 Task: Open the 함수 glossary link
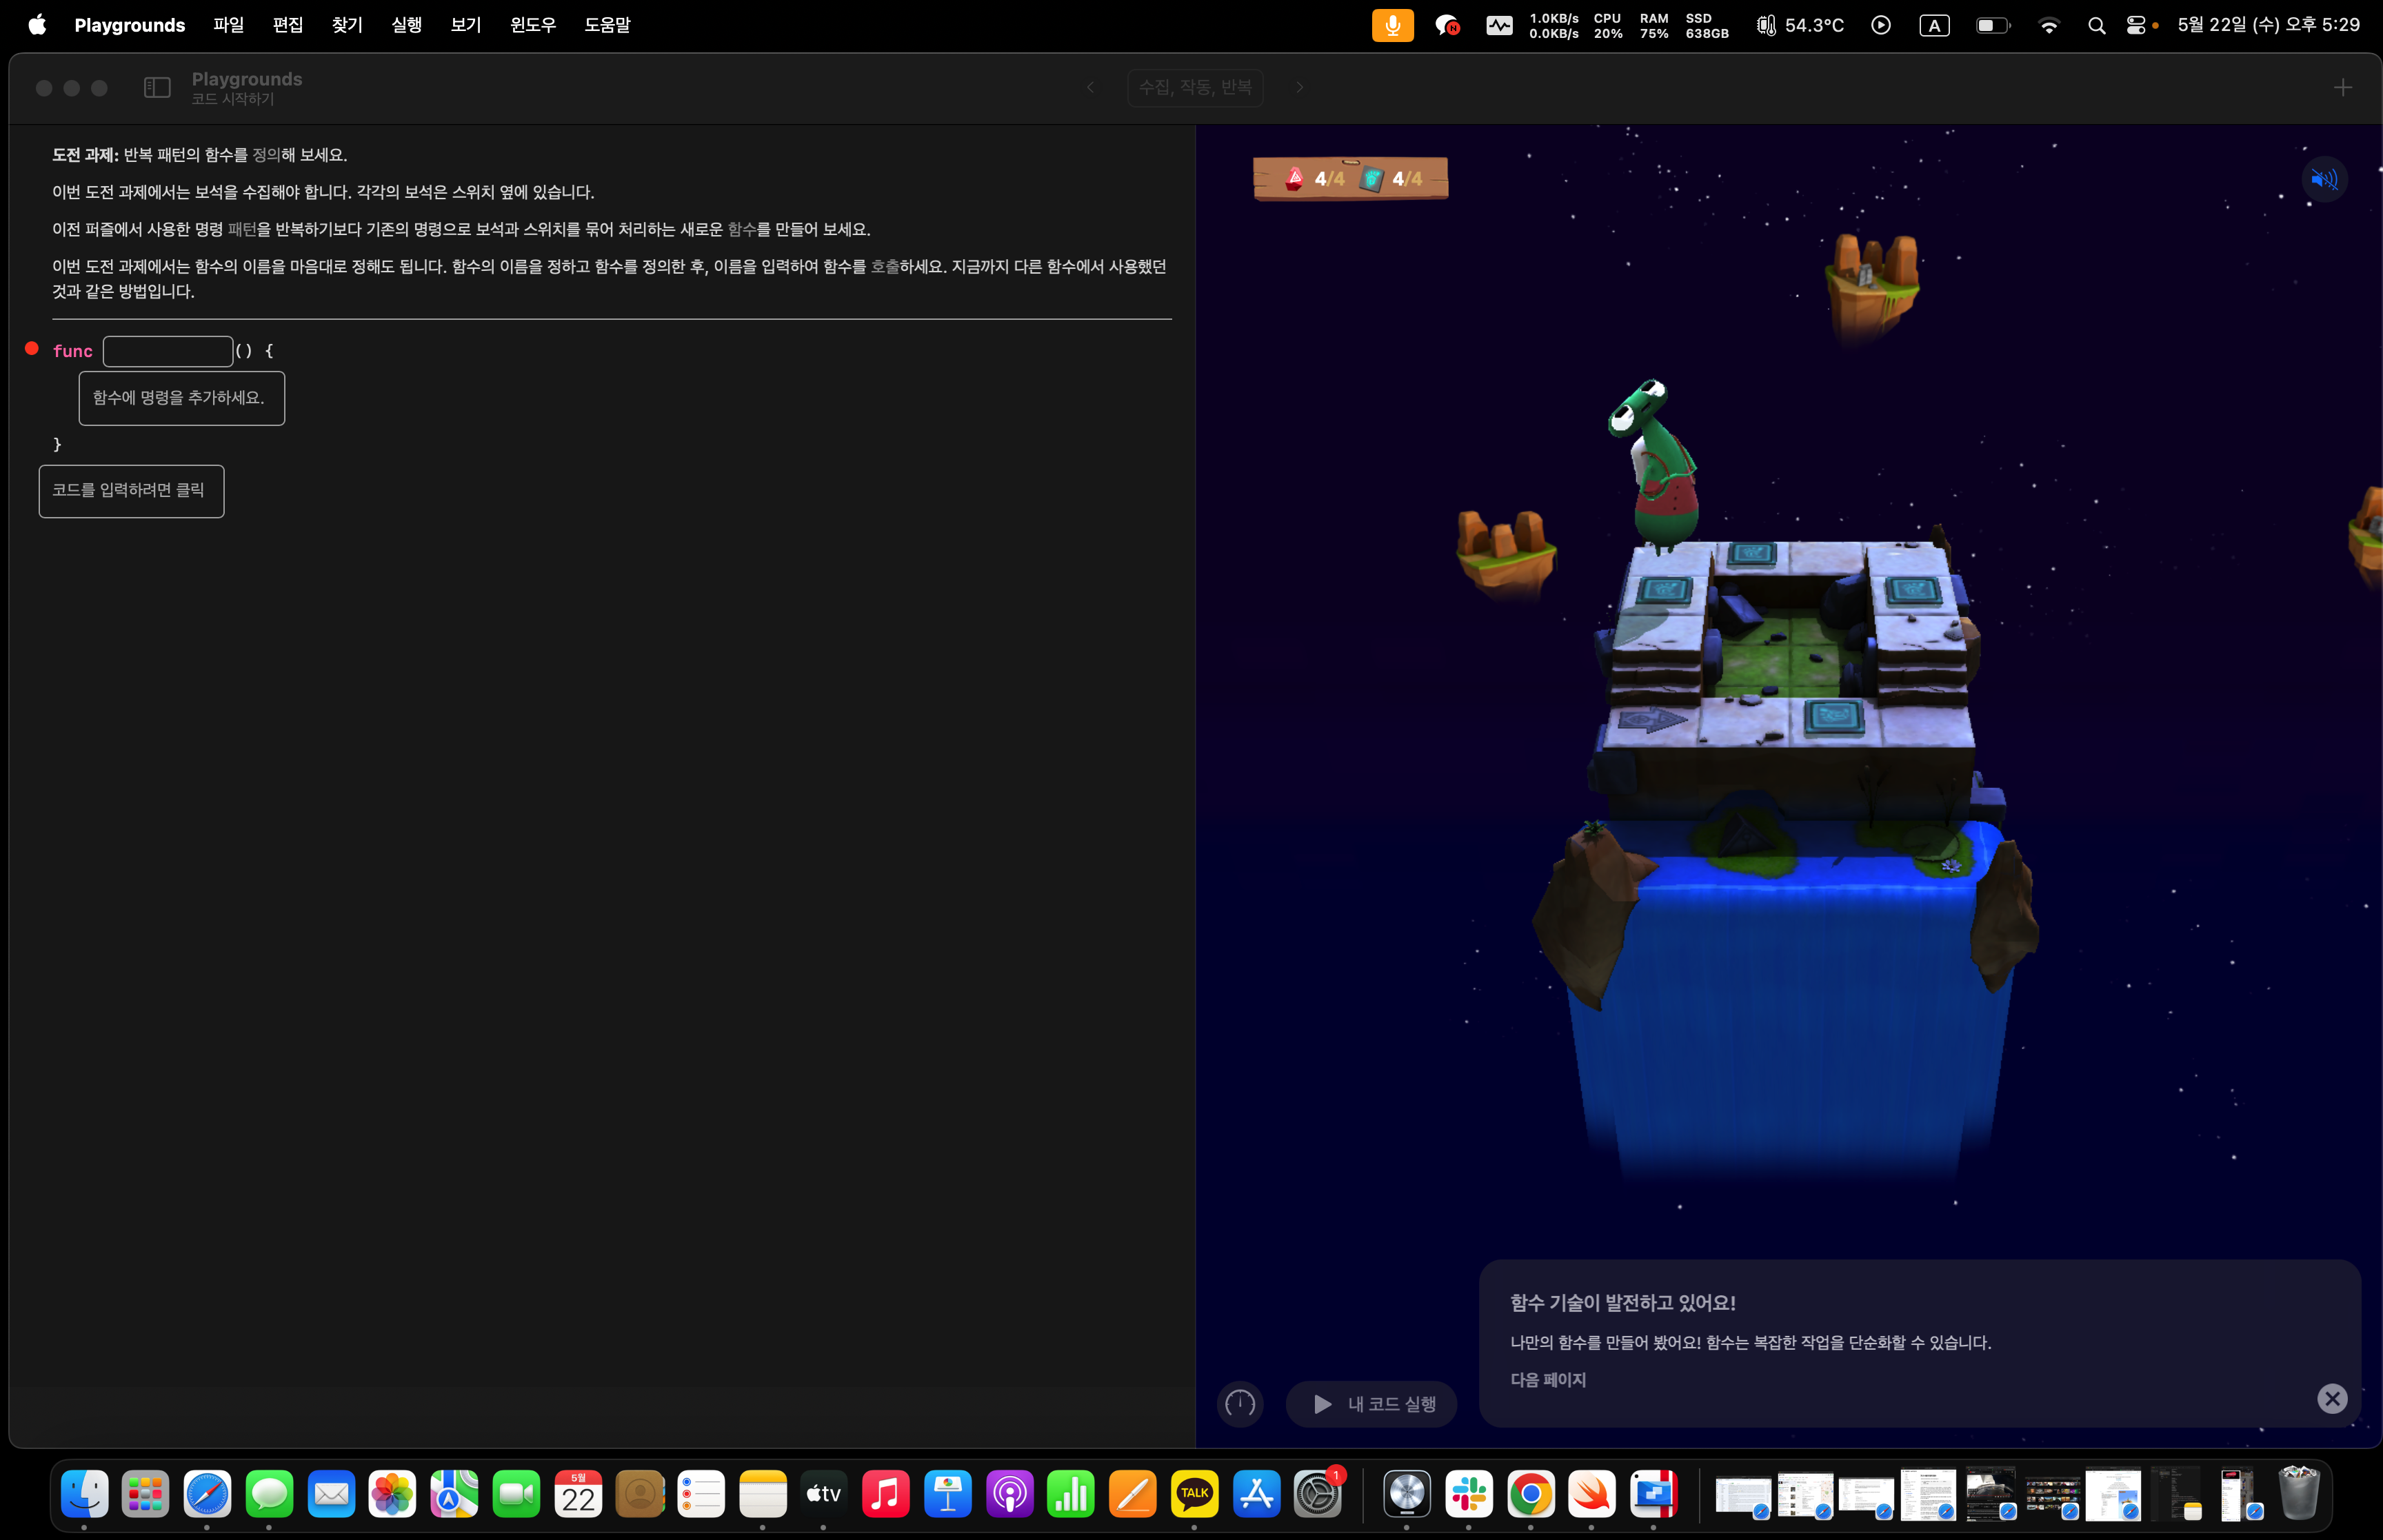point(742,230)
